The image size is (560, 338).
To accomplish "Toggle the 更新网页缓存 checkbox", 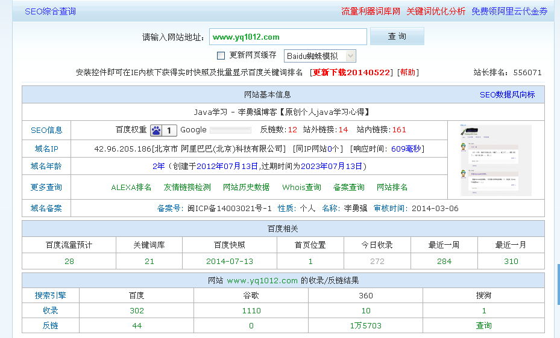I will (x=221, y=55).
